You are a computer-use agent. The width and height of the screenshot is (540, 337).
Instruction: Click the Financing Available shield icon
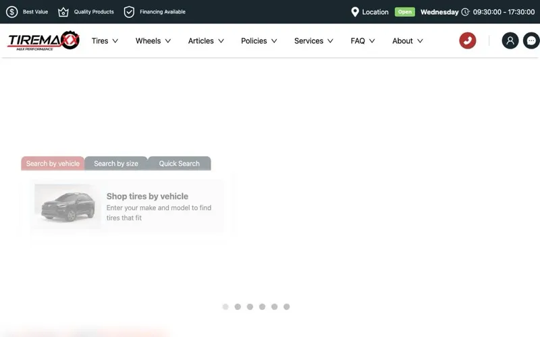(129, 11)
